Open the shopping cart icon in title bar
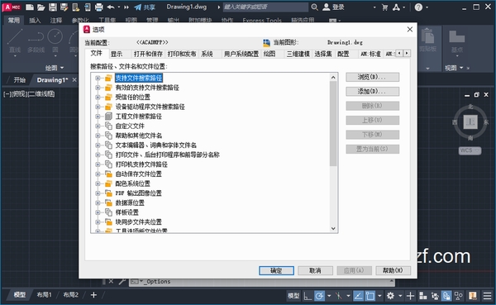496x305 pixels. tap(384, 7)
